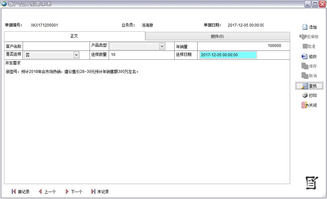The width and height of the screenshot is (327, 199).
Task: Select the highlighted sample date (送样日期) field
Action: [228, 55]
